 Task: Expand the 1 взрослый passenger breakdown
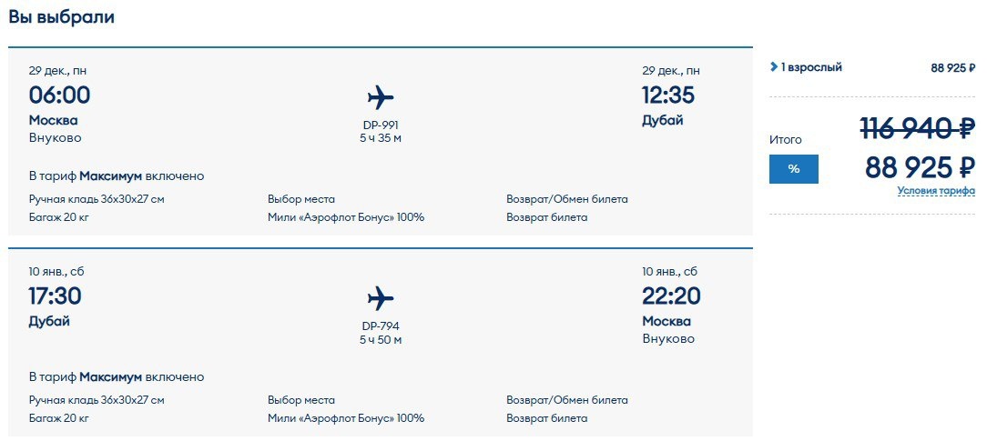[x=806, y=67]
